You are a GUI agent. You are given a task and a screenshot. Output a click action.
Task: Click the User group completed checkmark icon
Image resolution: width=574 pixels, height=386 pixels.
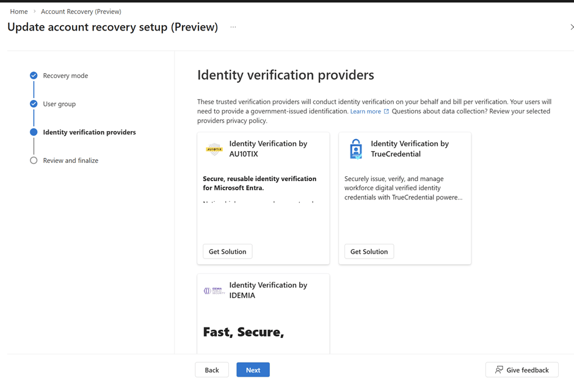pyautogui.click(x=34, y=104)
